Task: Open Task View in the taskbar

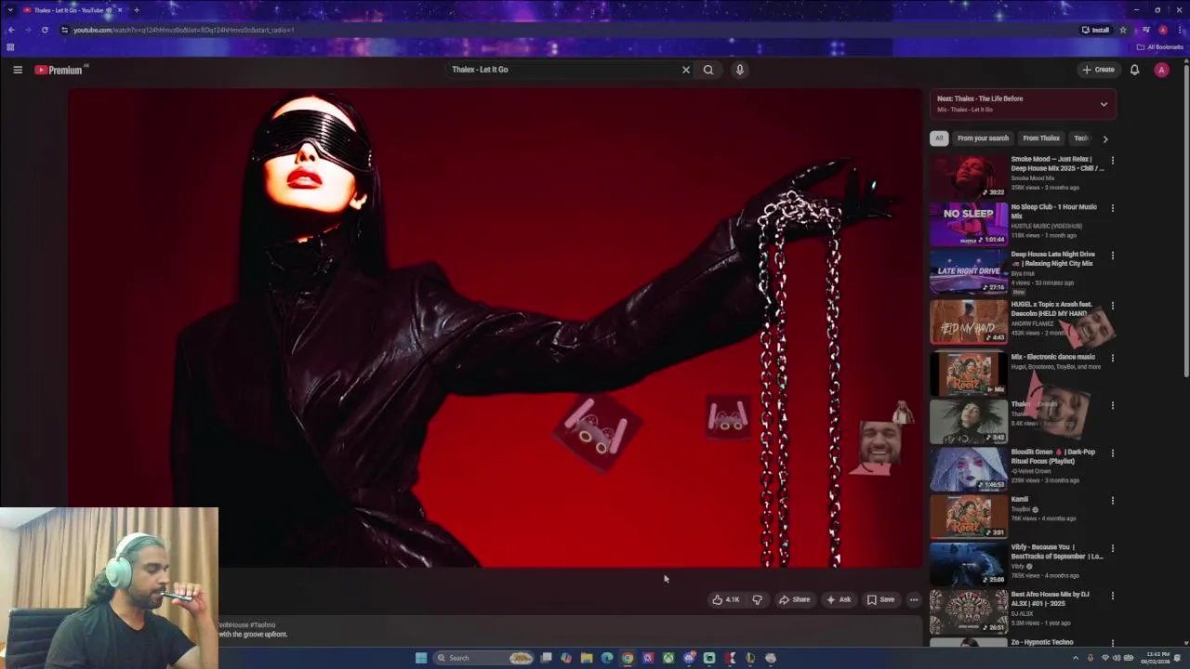Action: click(x=547, y=658)
